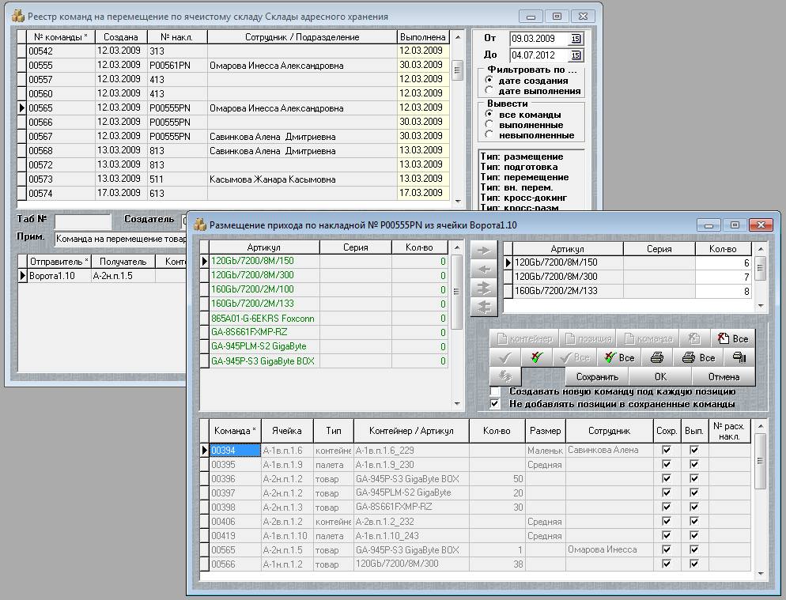Click the 'Сохранить' button
786x600 pixels.
(x=597, y=376)
